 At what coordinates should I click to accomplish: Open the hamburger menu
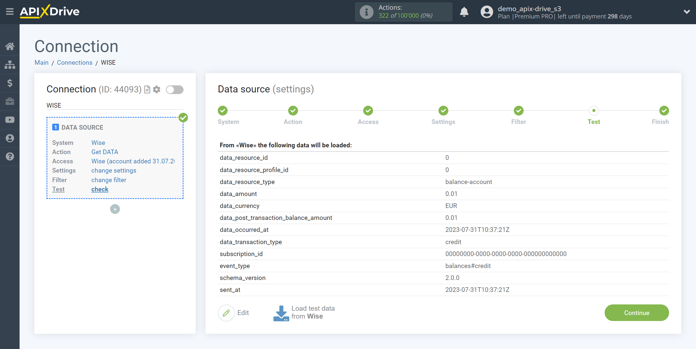click(x=10, y=12)
